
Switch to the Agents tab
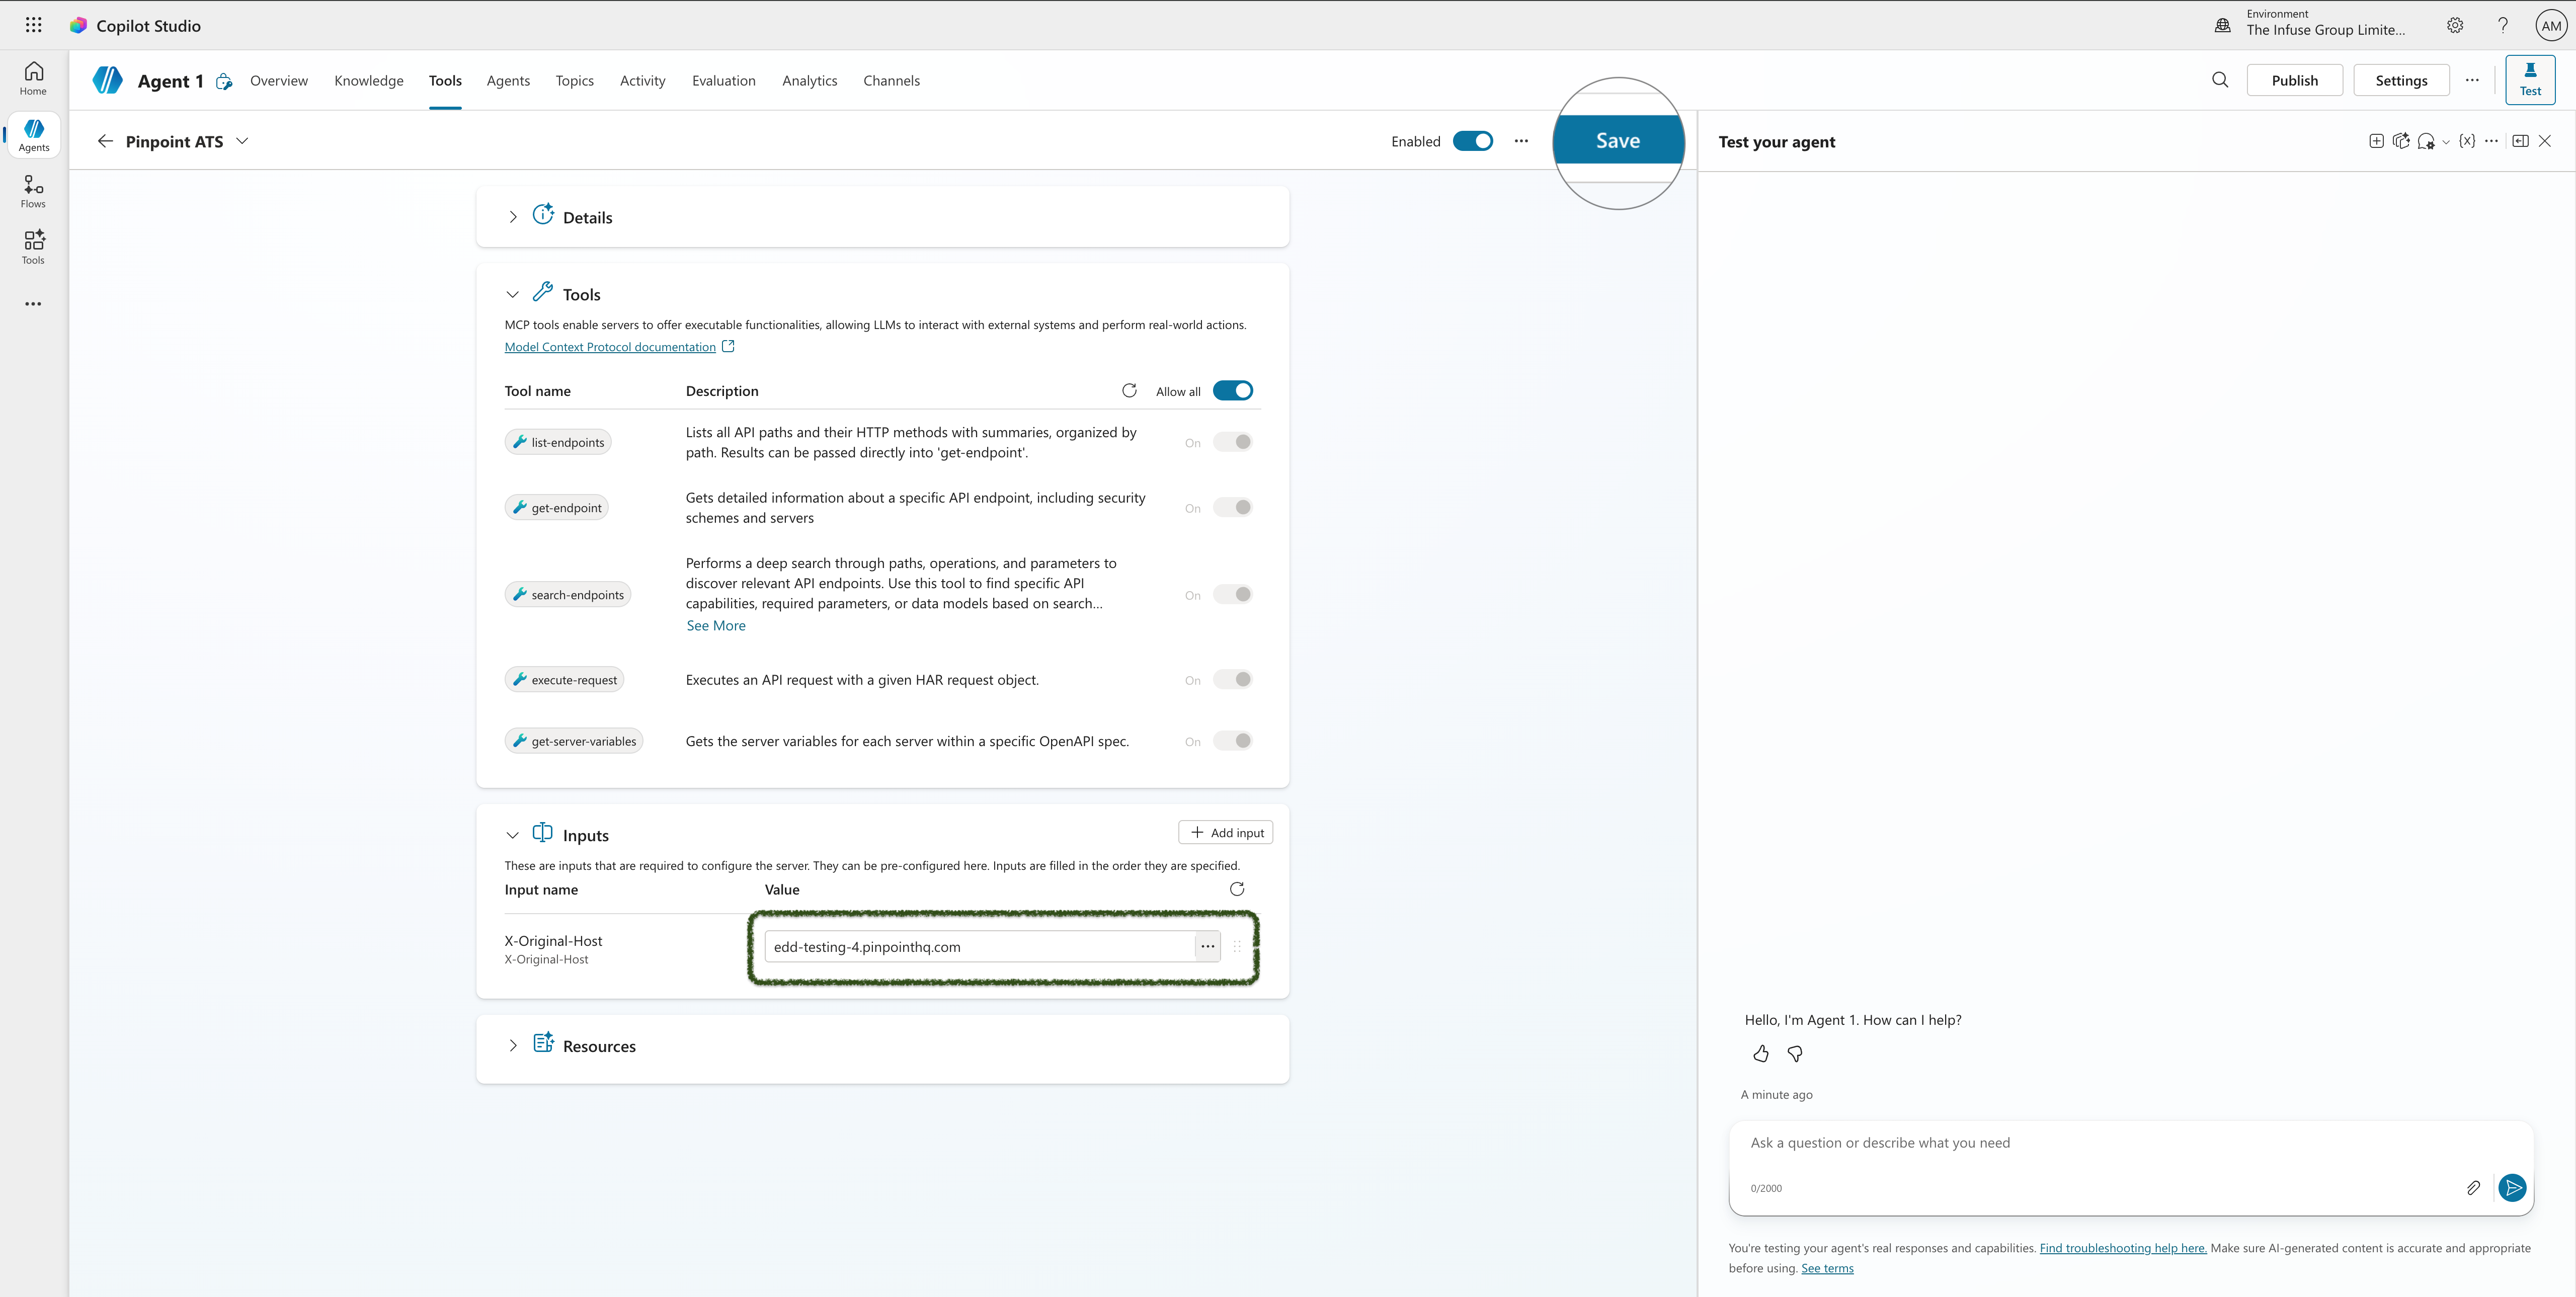(508, 81)
